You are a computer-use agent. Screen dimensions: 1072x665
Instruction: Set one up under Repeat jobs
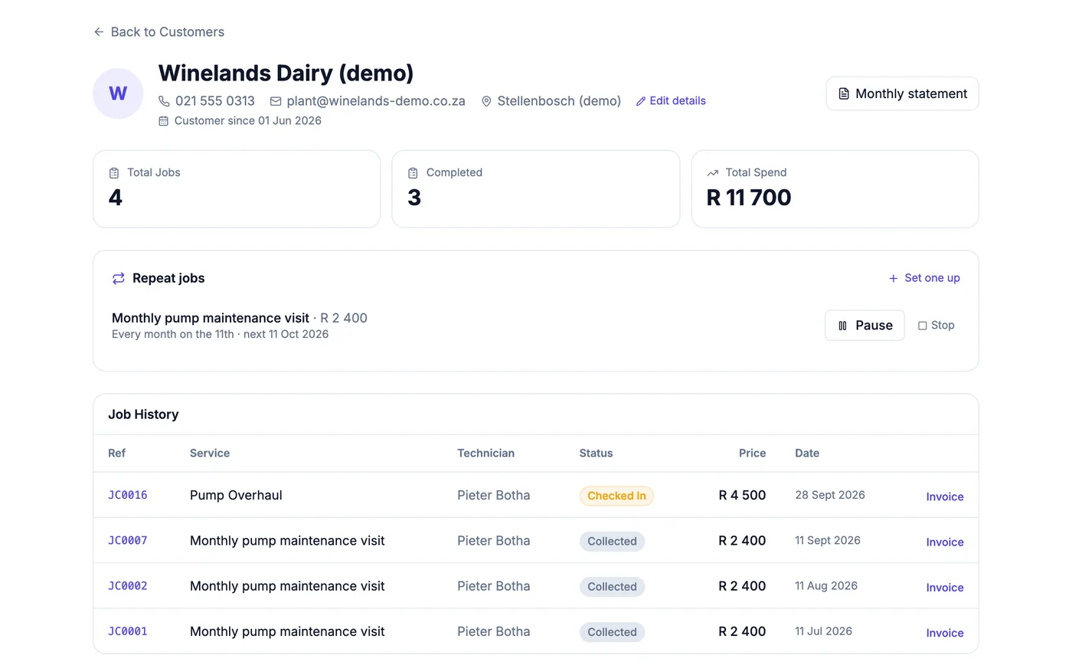pos(924,278)
